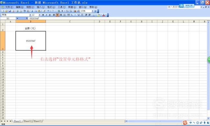Expand the Paste options dropdown arrow
Screen dimensions: 210x126
42,11
